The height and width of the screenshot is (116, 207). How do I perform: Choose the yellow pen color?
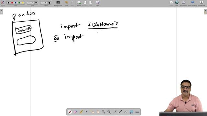click(23, 3)
